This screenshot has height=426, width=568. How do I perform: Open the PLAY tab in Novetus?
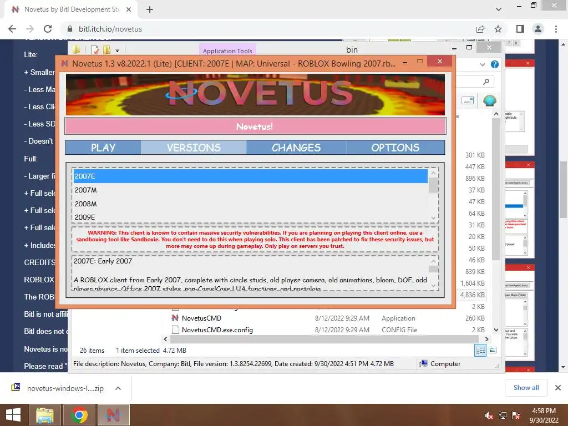[x=103, y=148]
